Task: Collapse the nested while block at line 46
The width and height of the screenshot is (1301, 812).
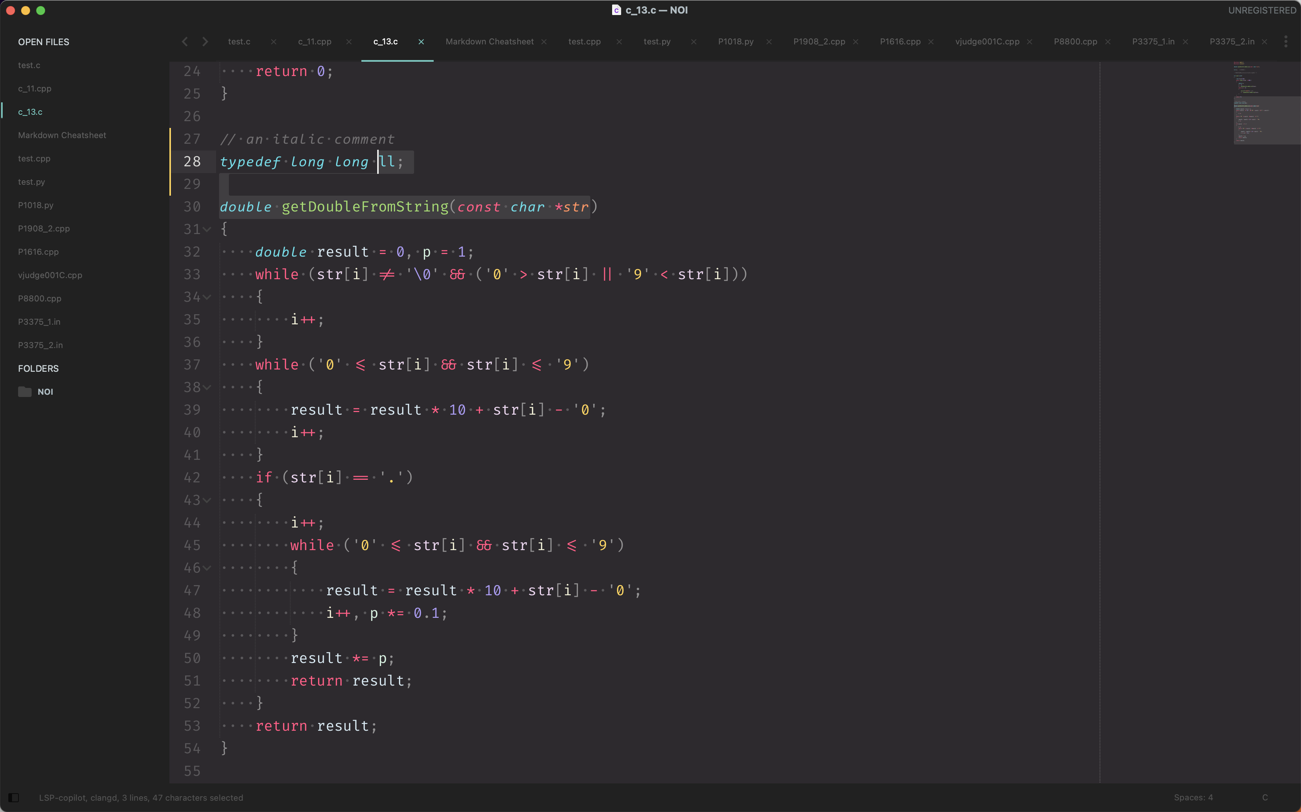Action: tap(207, 568)
